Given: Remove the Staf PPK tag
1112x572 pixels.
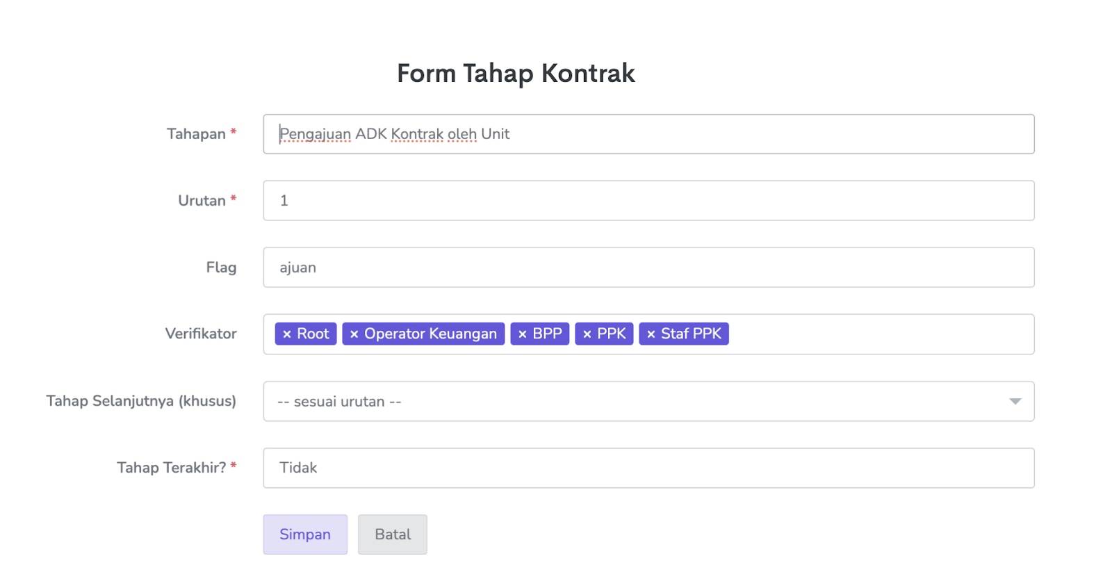Looking at the screenshot, I should [651, 334].
